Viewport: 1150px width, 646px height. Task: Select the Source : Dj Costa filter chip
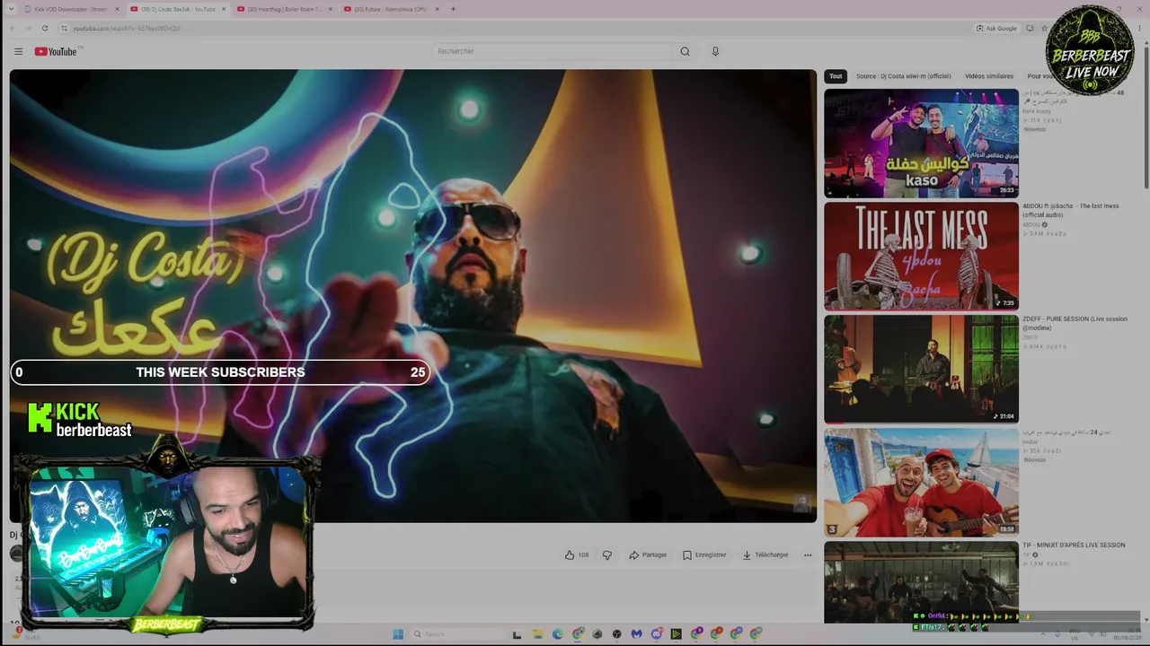pos(903,76)
